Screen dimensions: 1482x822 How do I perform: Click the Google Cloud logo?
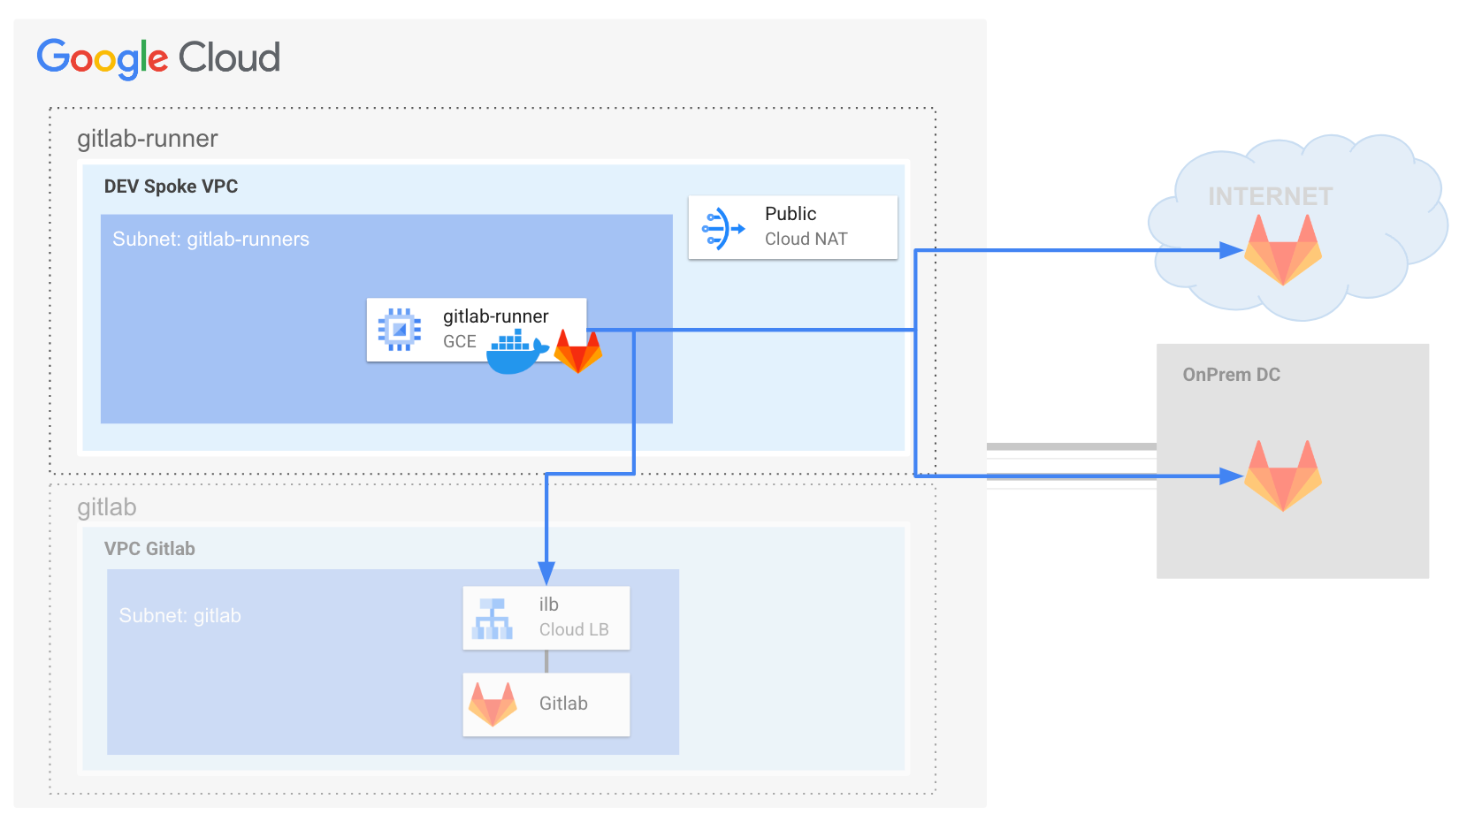point(158,58)
